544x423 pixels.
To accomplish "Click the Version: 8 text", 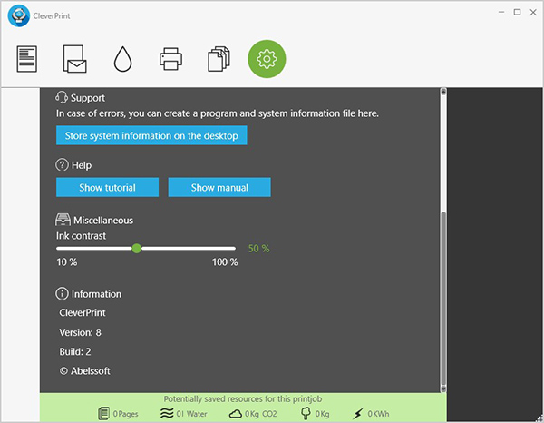I will (80, 332).
